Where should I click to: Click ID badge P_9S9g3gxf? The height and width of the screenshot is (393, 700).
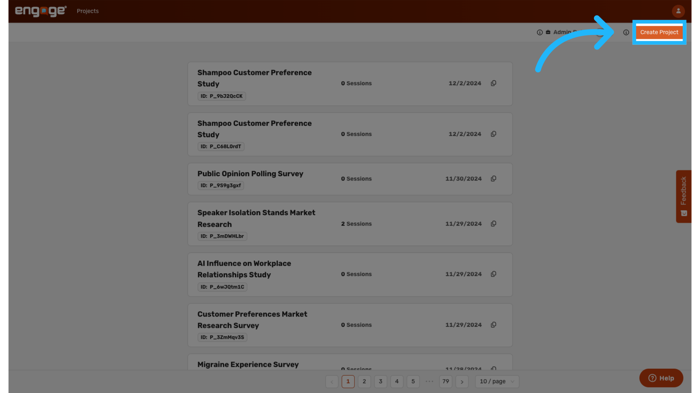click(221, 186)
